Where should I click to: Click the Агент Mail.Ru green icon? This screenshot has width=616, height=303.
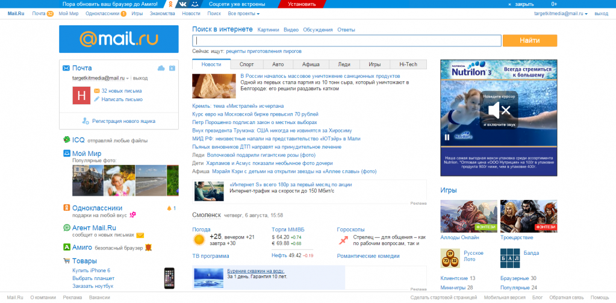pos(67,228)
